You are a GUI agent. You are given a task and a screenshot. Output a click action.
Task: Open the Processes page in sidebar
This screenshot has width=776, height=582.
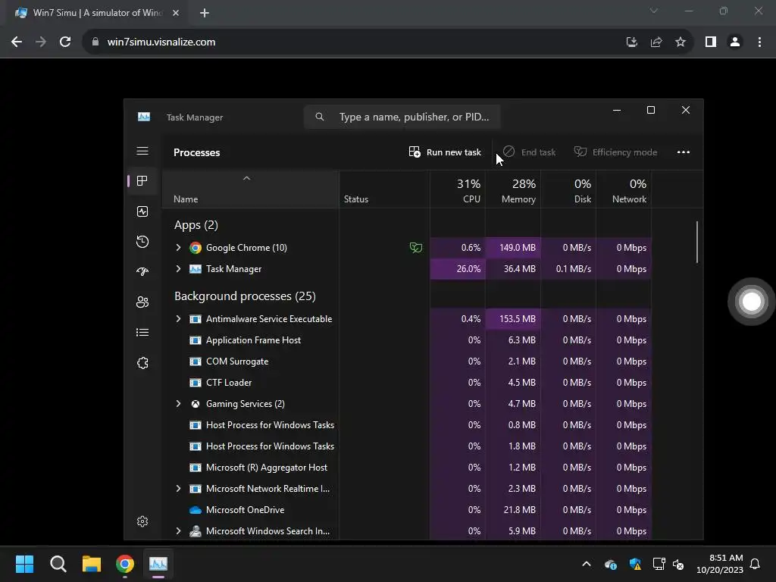point(142,180)
